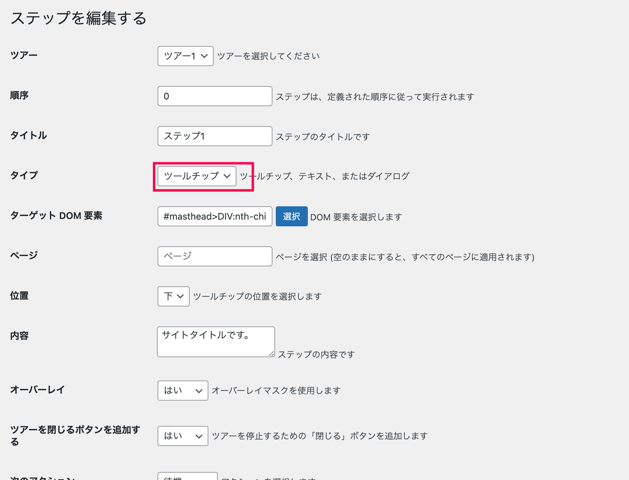Click the text ステップは、定義された順序に従って実行されます

pos(375,97)
